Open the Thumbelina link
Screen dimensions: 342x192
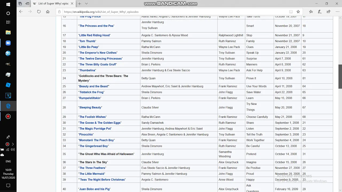tap(87, 70)
